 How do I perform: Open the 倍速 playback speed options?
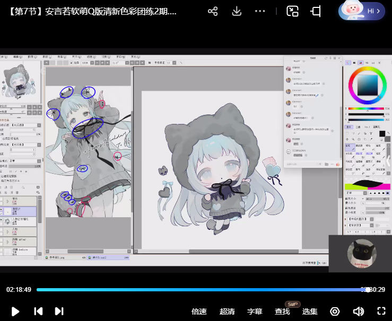[199, 311]
